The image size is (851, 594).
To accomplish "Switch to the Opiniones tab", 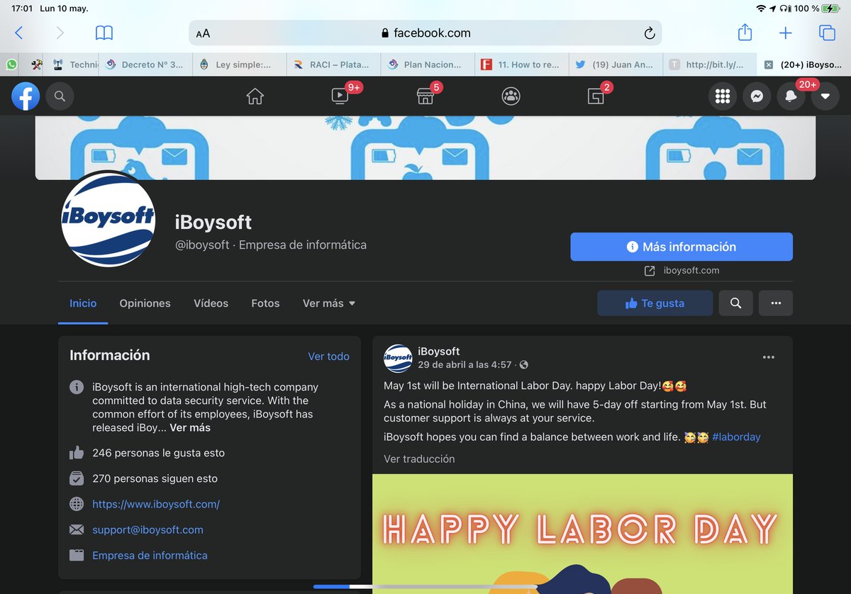I will (x=145, y=303).
